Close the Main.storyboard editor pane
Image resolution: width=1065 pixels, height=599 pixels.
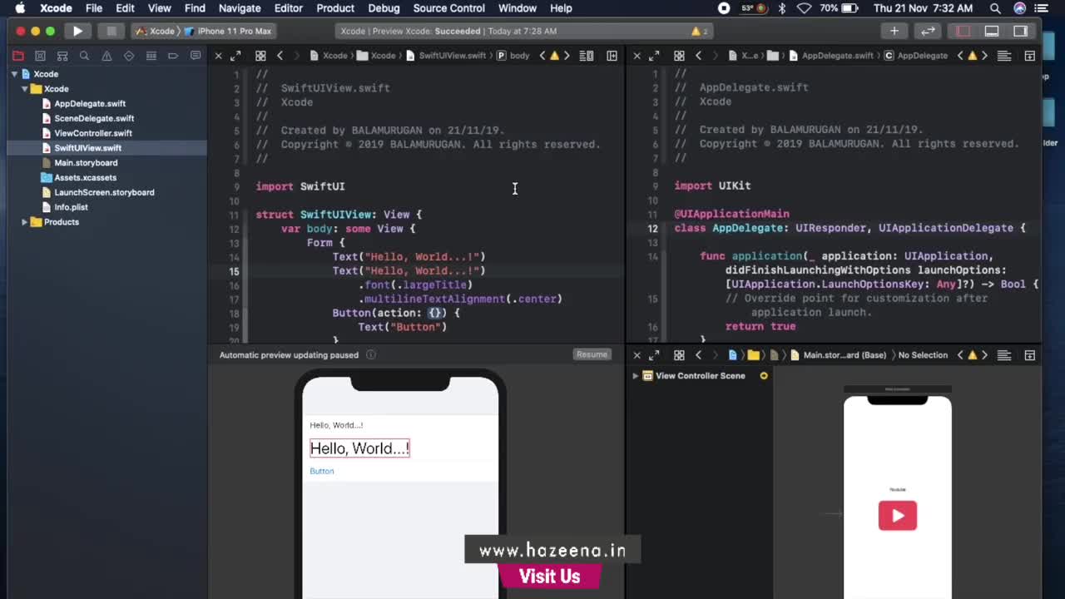coord(637,355)
